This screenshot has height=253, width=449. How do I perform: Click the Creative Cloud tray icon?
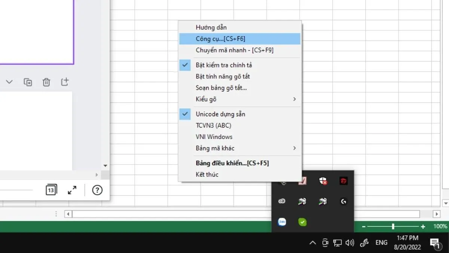point(282,202)
